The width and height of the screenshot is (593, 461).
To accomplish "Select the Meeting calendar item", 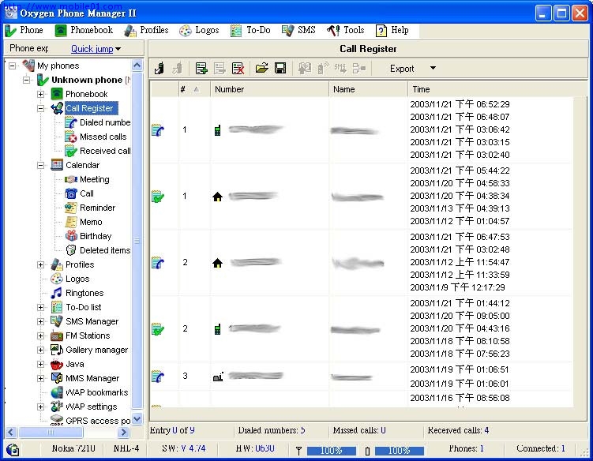I will pyautogui.click(x=95, y=179).
